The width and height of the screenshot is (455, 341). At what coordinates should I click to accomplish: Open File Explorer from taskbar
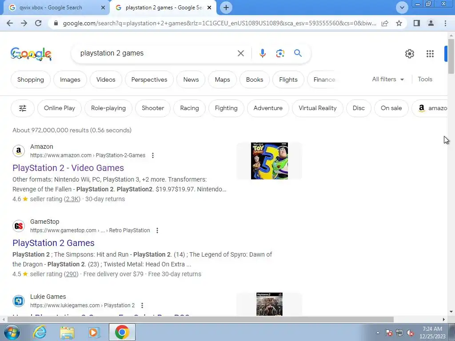67,332
